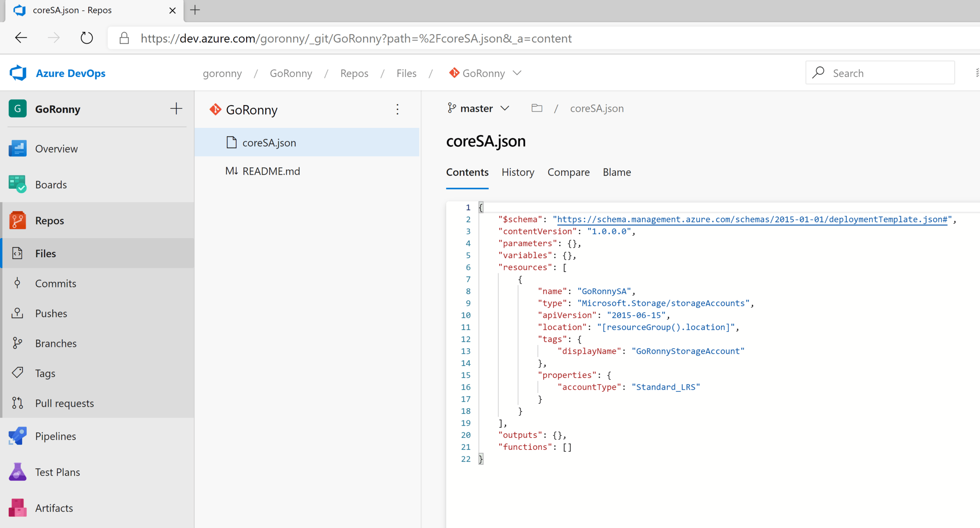Click the Tags icon

pos(17,373)
